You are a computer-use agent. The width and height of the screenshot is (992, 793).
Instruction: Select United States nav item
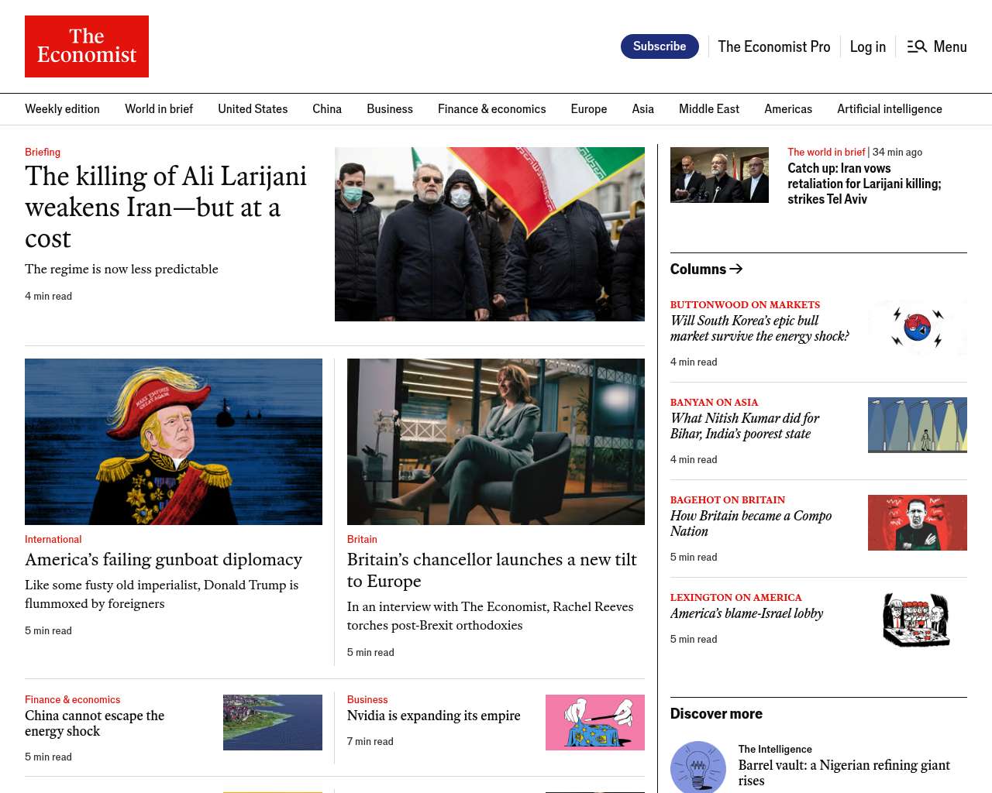click(253, 109)
